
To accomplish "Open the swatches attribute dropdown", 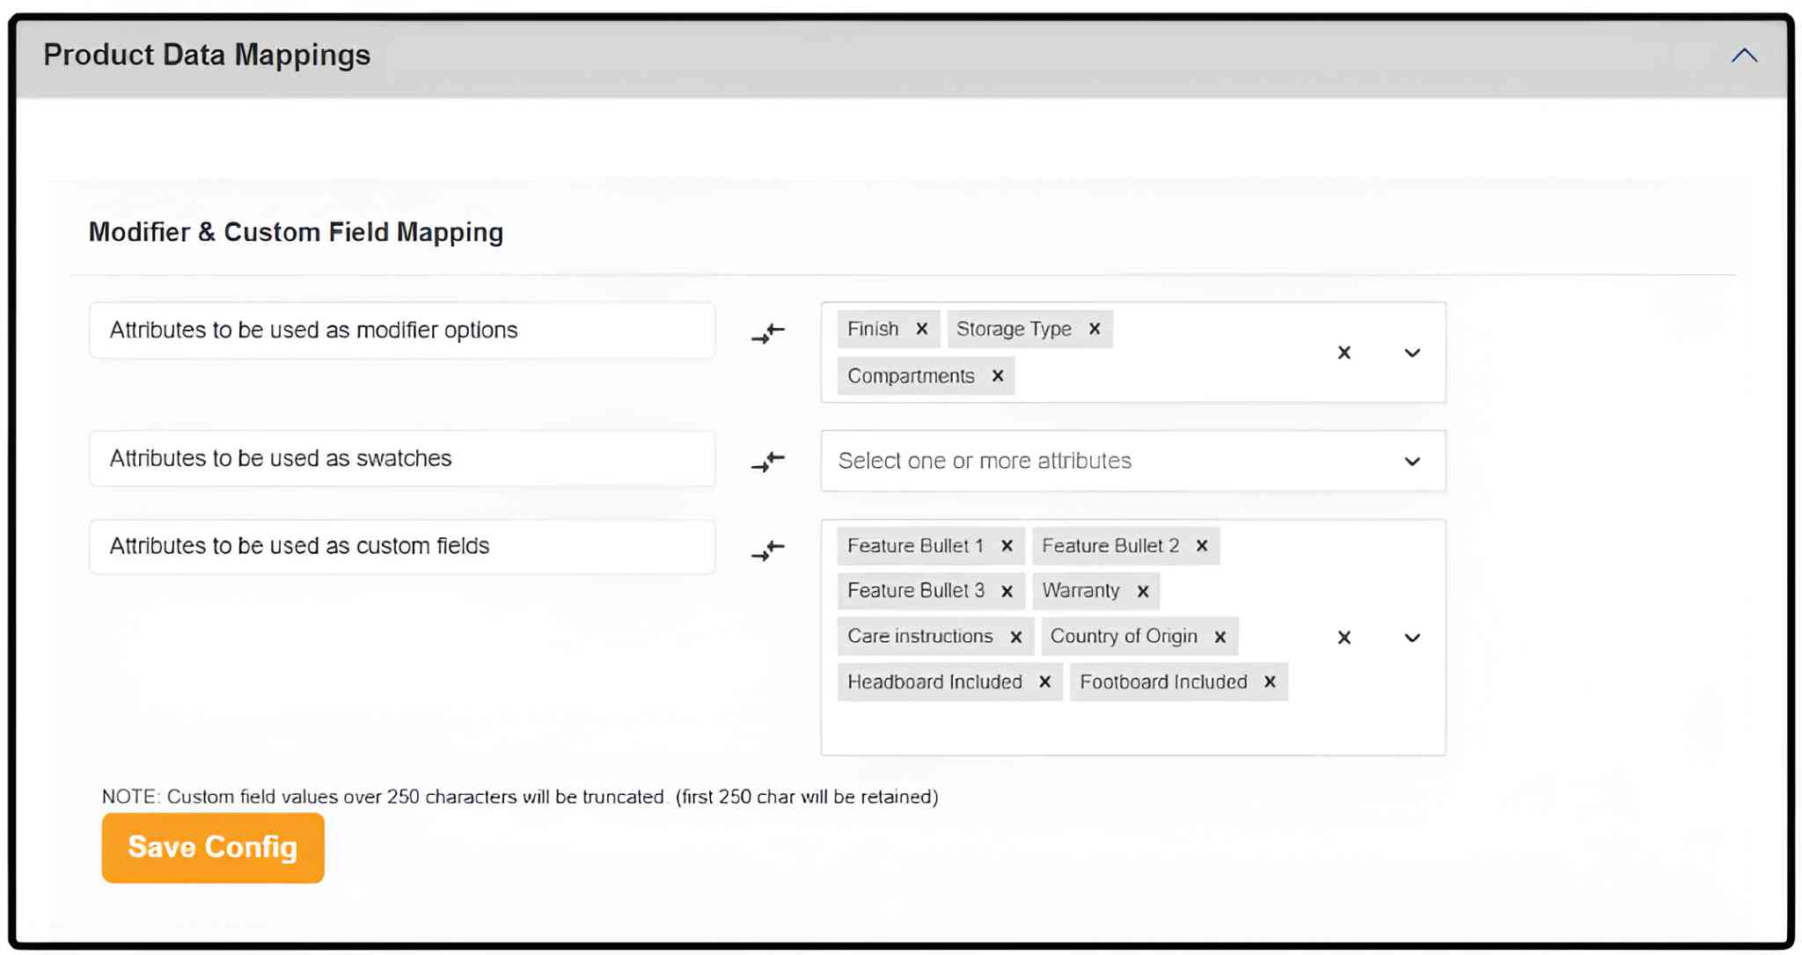I will coord(1412,462).
